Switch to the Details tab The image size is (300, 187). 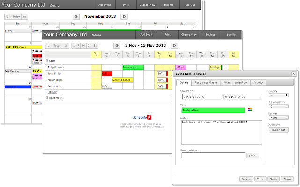(184, 82)
